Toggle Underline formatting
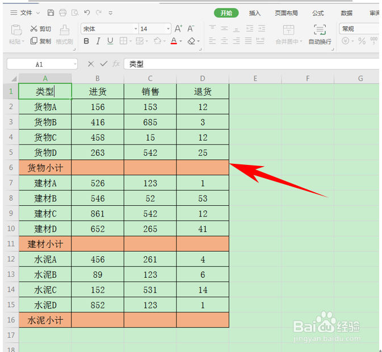The height and width of the screenshot is (352, 382). pos(110,41)
